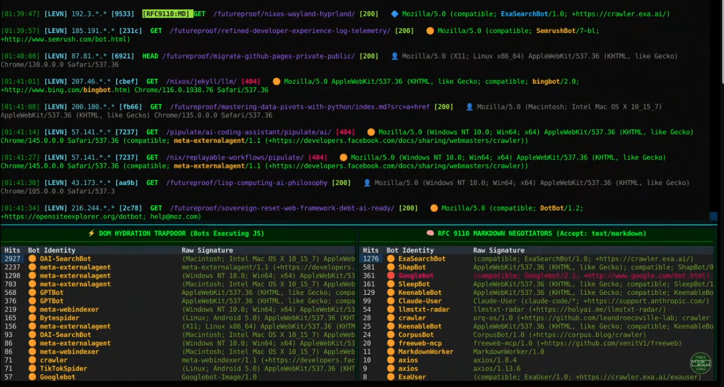Screen dimensions: 724x387
Task: Open the /nixos/jekyll/llm/ path
Action: coord(201,81)
